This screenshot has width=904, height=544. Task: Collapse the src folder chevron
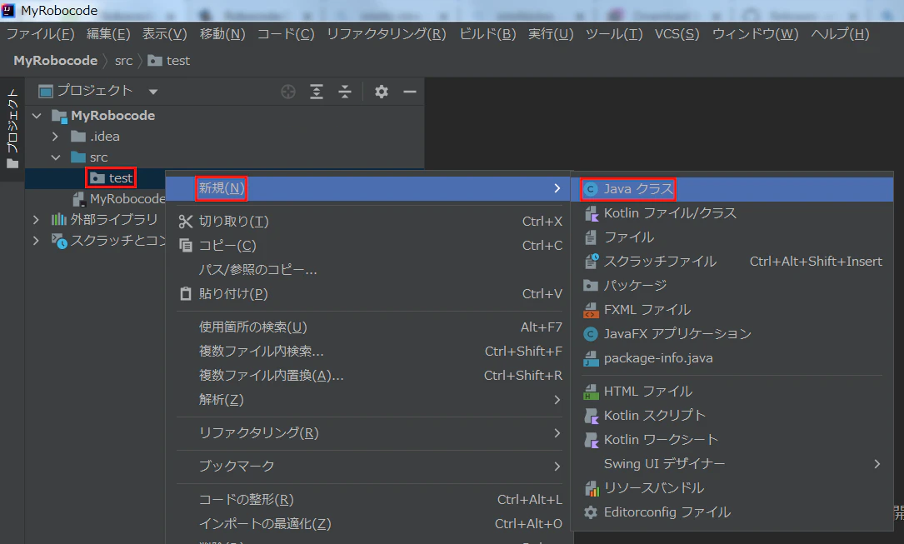[x=56, y=157]
